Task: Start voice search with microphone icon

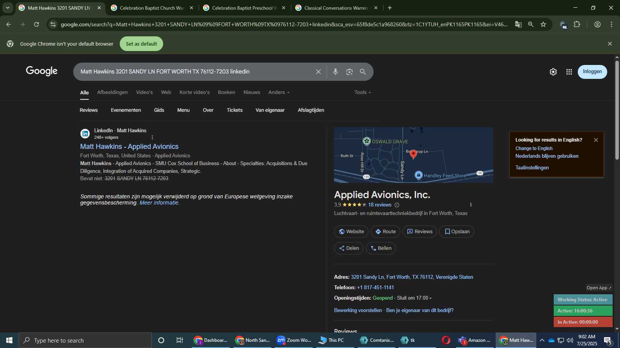Action: click(x=335, y=72)
